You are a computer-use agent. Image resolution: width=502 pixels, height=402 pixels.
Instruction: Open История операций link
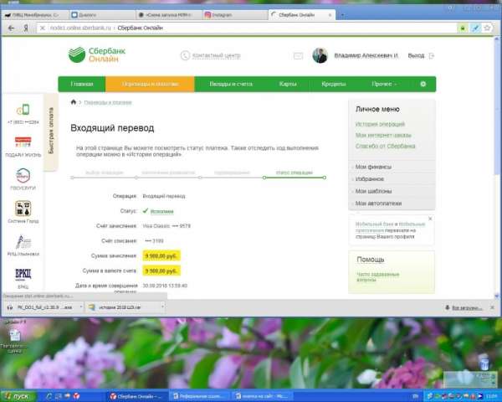[x=380, y=124]
